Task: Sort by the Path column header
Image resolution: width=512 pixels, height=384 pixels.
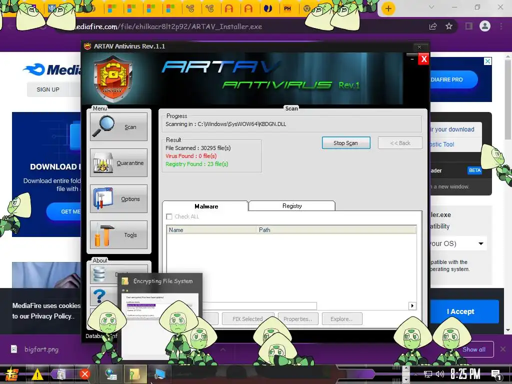Action: [336, 229]
